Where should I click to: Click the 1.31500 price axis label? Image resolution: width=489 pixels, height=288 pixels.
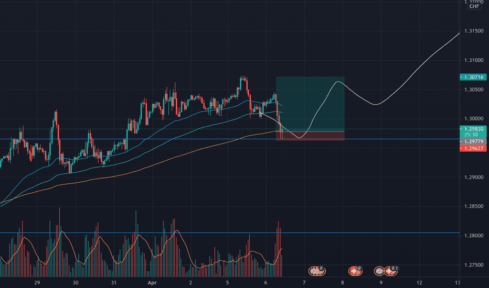pos(474,31)
